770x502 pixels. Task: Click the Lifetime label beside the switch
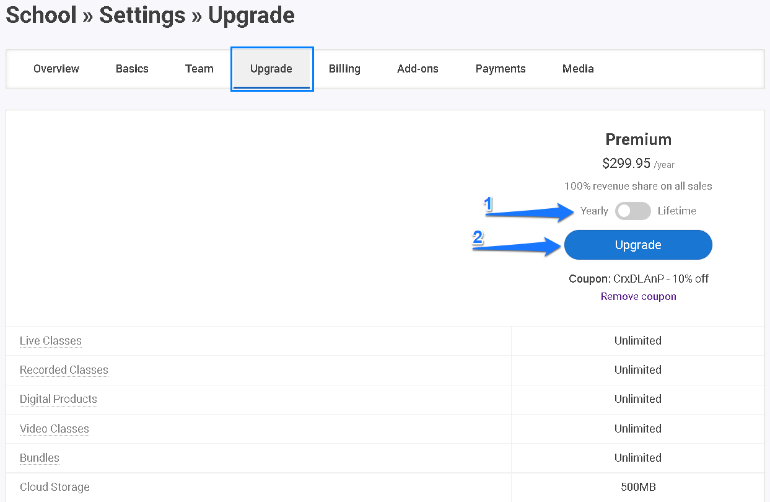pos(677,211)
